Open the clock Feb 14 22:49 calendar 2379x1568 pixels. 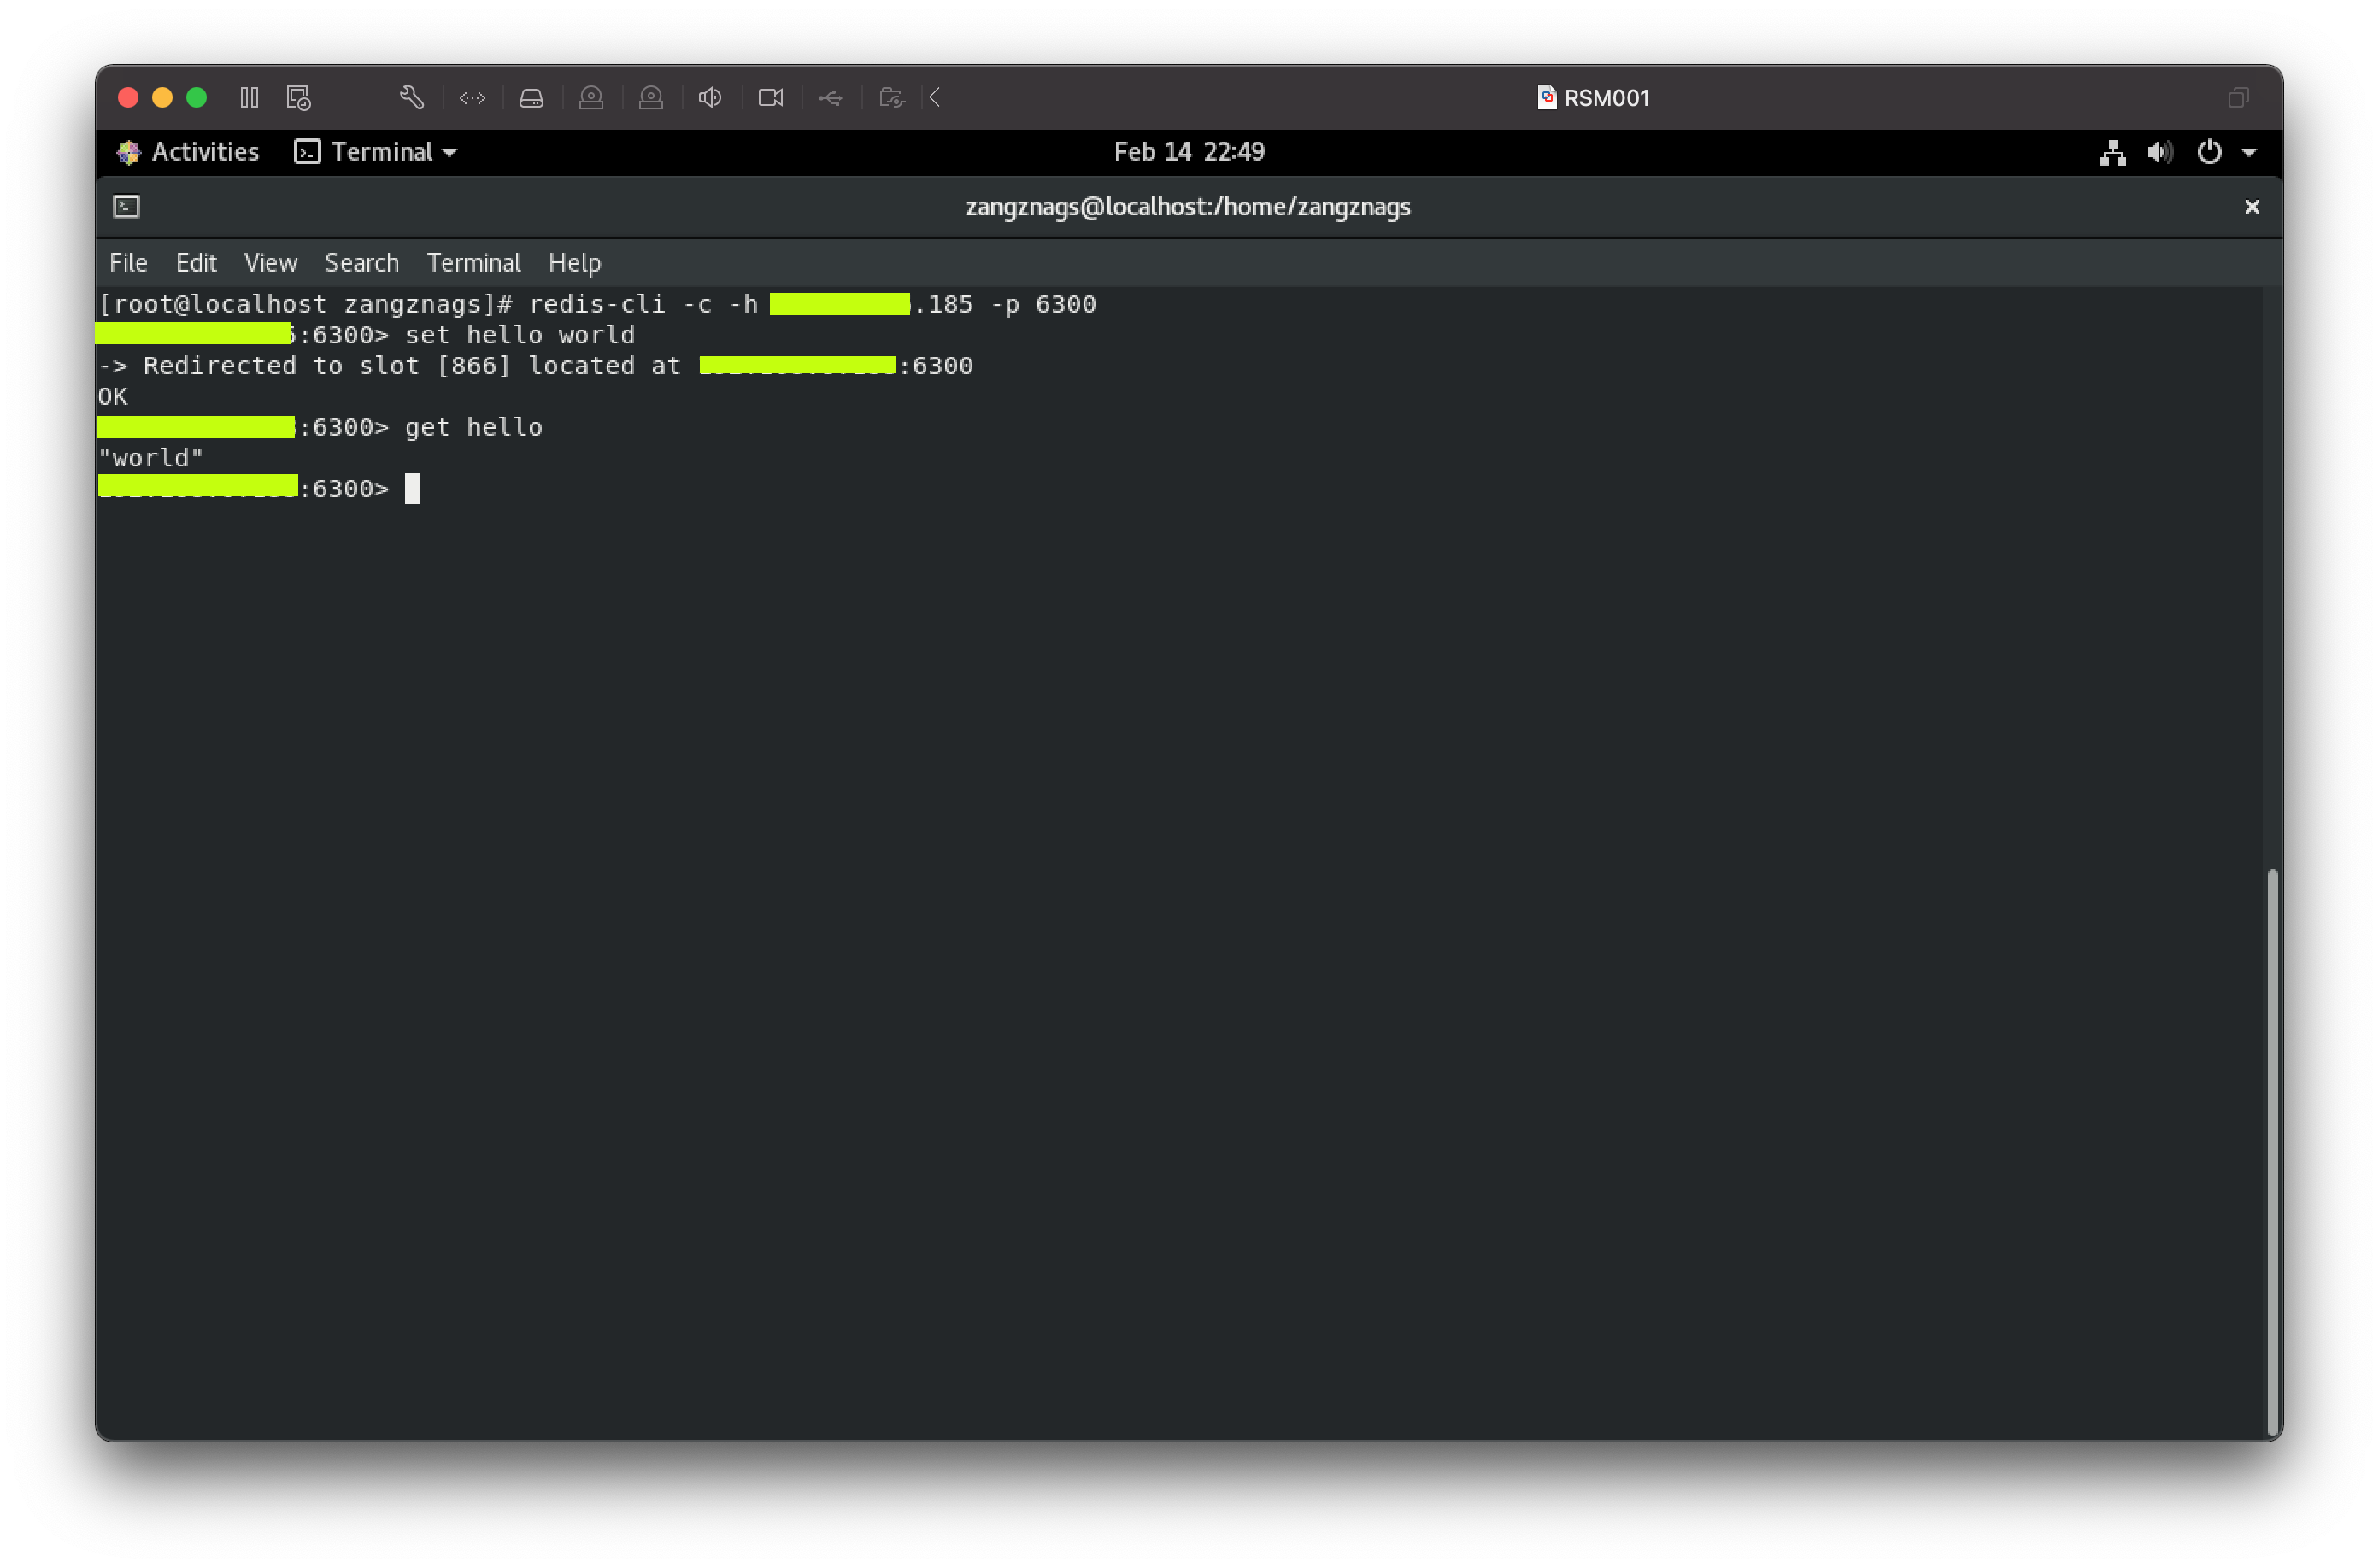coord(1189,151)
